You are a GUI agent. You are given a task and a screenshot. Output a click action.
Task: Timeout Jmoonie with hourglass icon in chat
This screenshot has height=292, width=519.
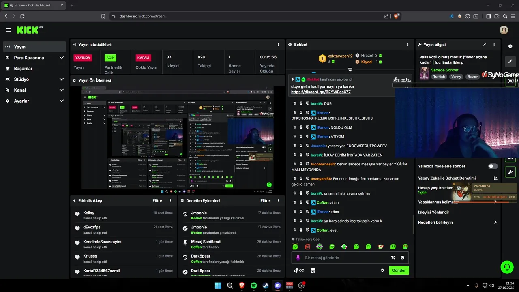(x=301, y=146)
